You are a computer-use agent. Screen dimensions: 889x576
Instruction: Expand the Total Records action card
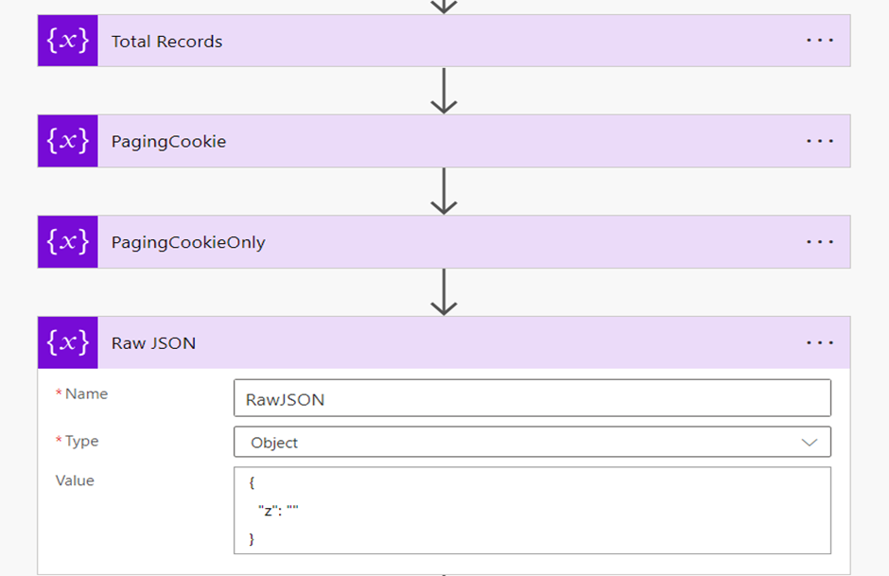[426, 41]
